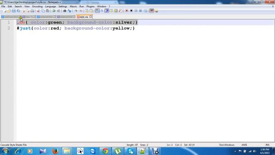Toggle the Indent Guide toolbar icon
This screenshot has height=155, width=275.
[107, 11]
